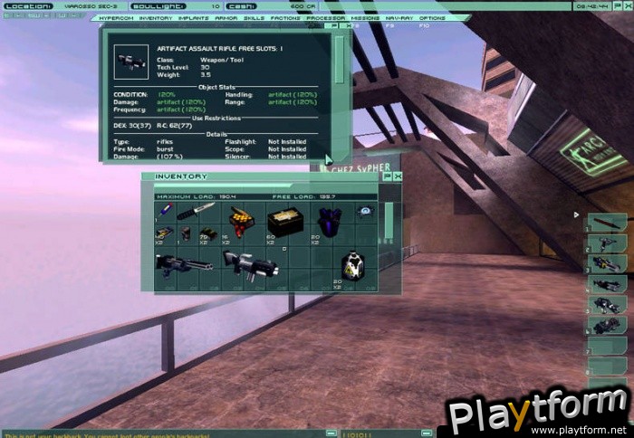Select the blue eye-like implant item
The height and width of the screenshot is (438, 634).
(x=365, y=211)
